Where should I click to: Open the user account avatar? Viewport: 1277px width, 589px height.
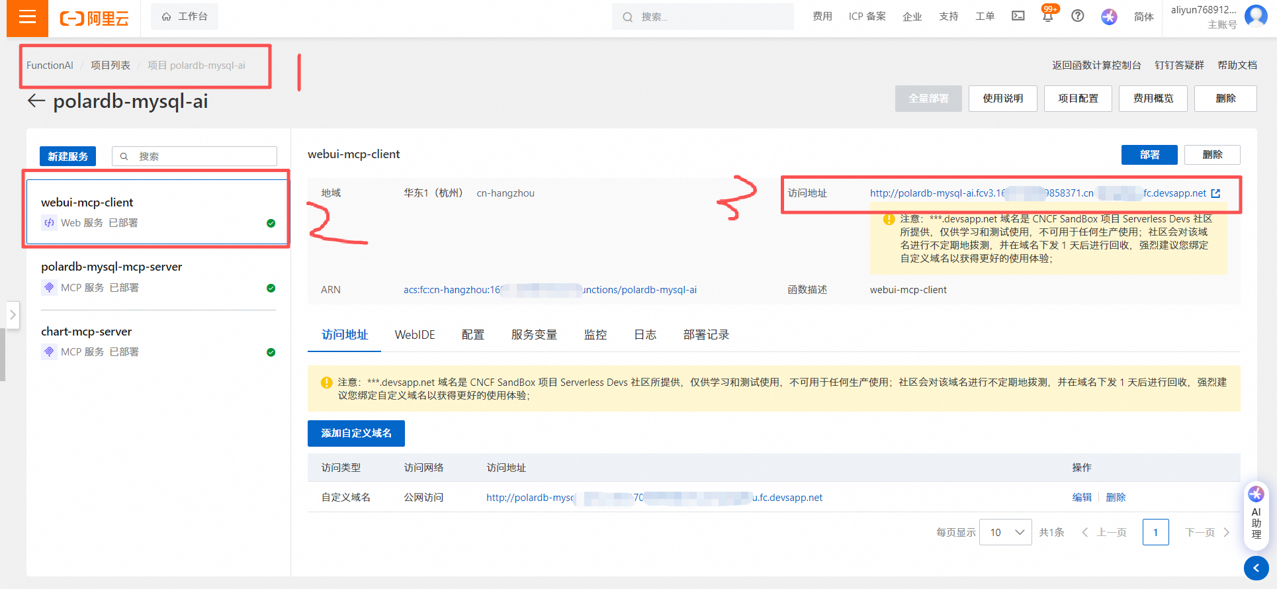pyautogui.click(x=1256, y=16)
